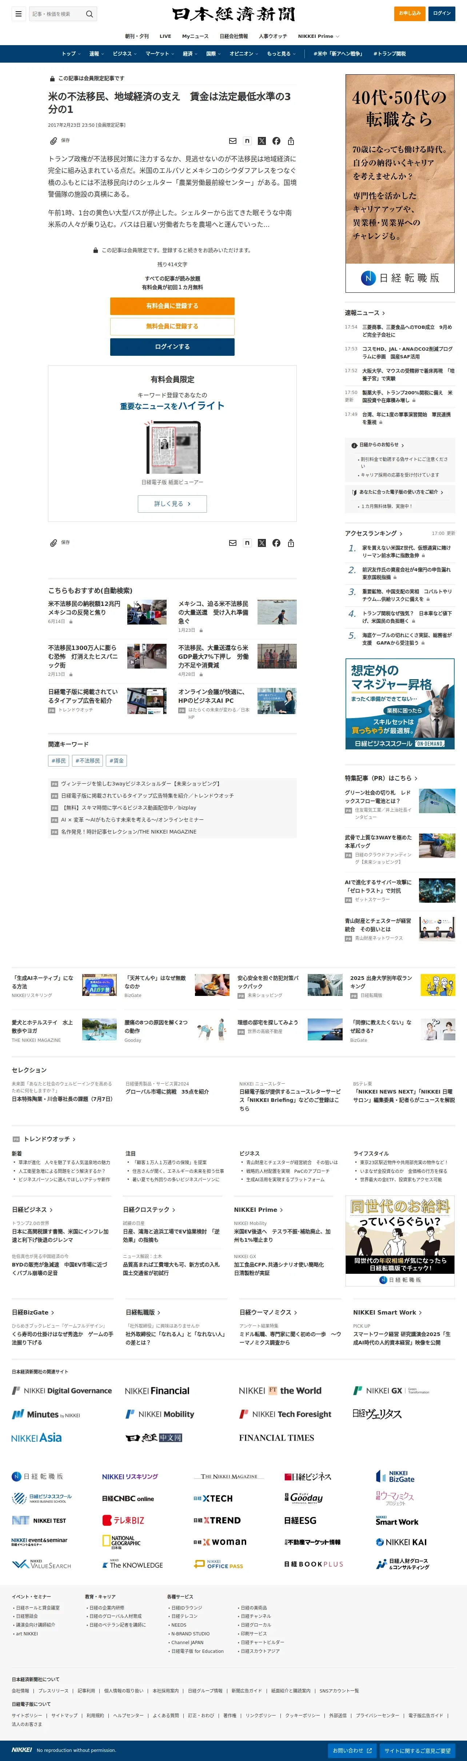Select the #不法移民 keyword tag

(x=87, y=760)
